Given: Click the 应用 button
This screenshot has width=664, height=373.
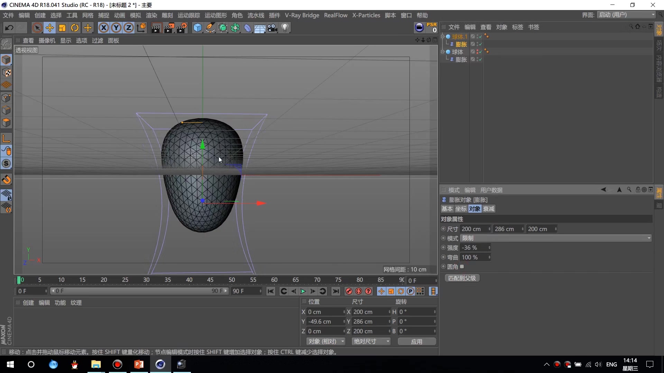Looking at the screenshot, I should [417, 342].
